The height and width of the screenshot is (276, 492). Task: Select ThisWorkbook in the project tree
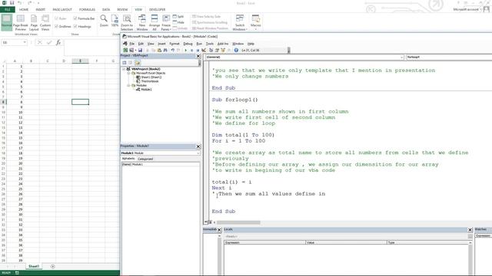[x=150, y=81]
